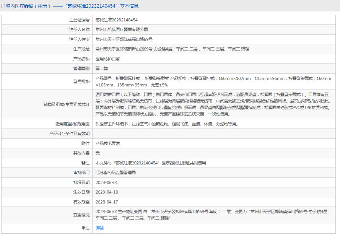Click registrant address 常州市天宁区郑陆镇舜山路69号

[124, 39]
